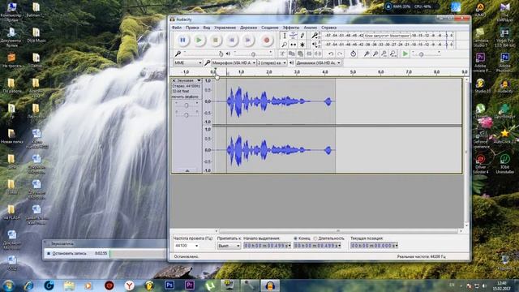Open the selection start time format dropdown
The image size is (519, 292).
point(290,246)
